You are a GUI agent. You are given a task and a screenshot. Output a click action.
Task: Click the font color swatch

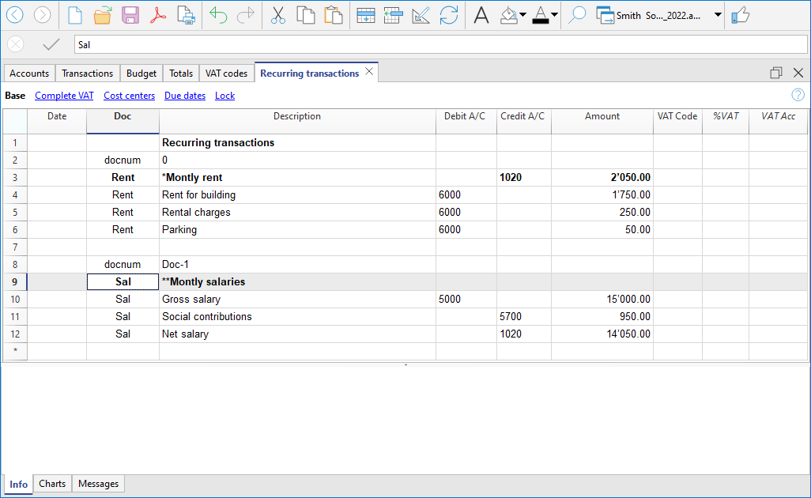542,15
